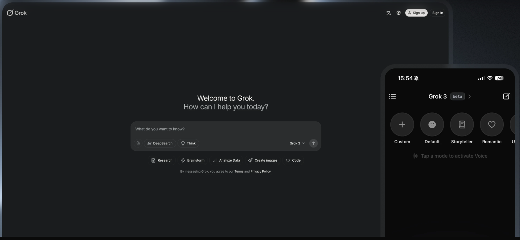The image size is (520, 240).
Task: Choose the Romantic voice mode heart
Action: [x=492, y=125]
